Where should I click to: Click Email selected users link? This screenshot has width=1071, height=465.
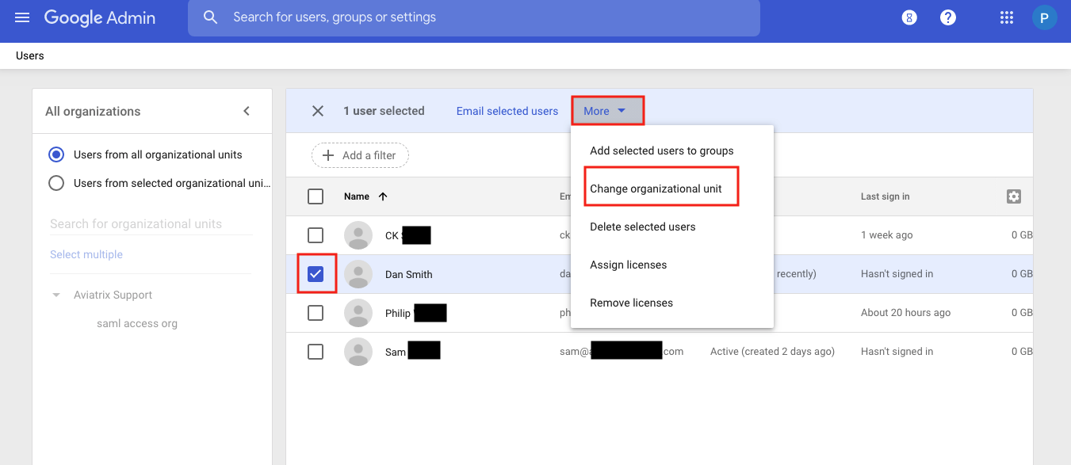507,111
